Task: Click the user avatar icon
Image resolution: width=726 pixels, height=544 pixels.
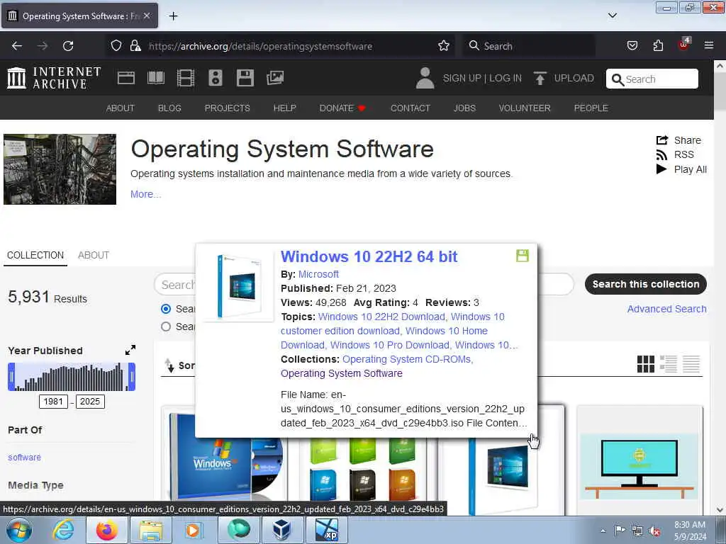Action: pyautogui.click(x=425, y=78)
